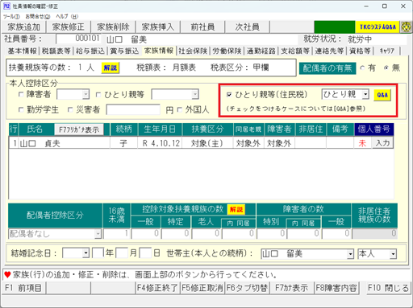Click the 配偶者の有無 label button

coord(327,68)
